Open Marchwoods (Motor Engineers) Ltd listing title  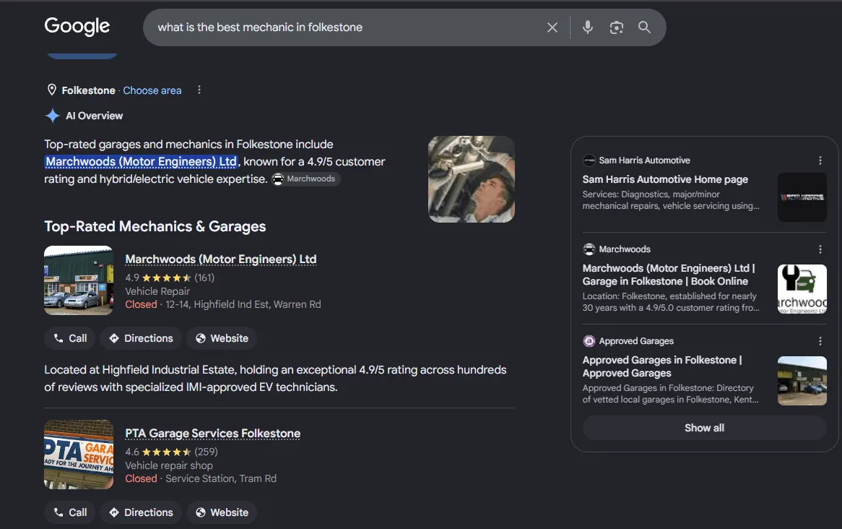[221, 259]
